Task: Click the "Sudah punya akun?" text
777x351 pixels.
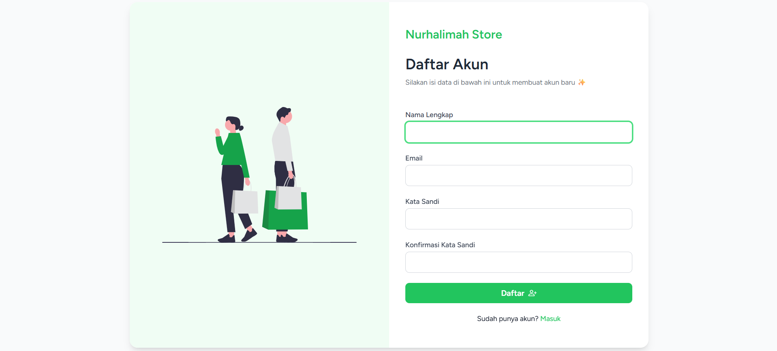Action: click(x=507, y=319)
